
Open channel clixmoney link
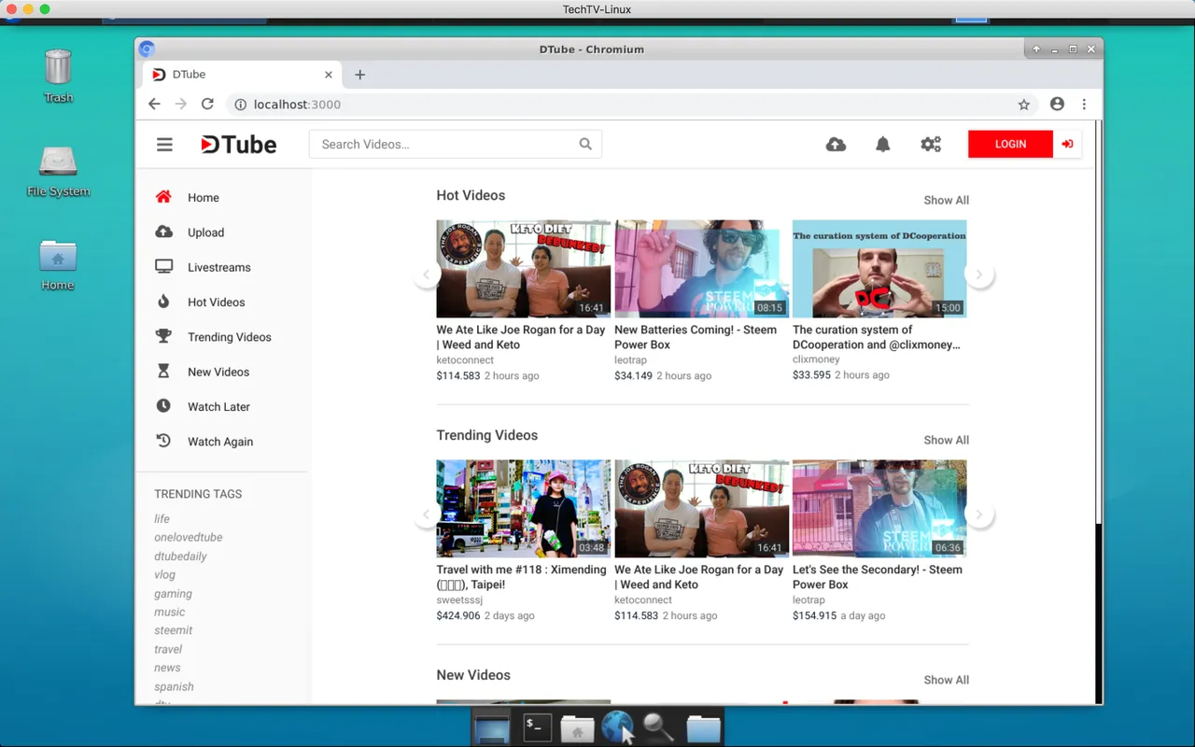point(816,359)
